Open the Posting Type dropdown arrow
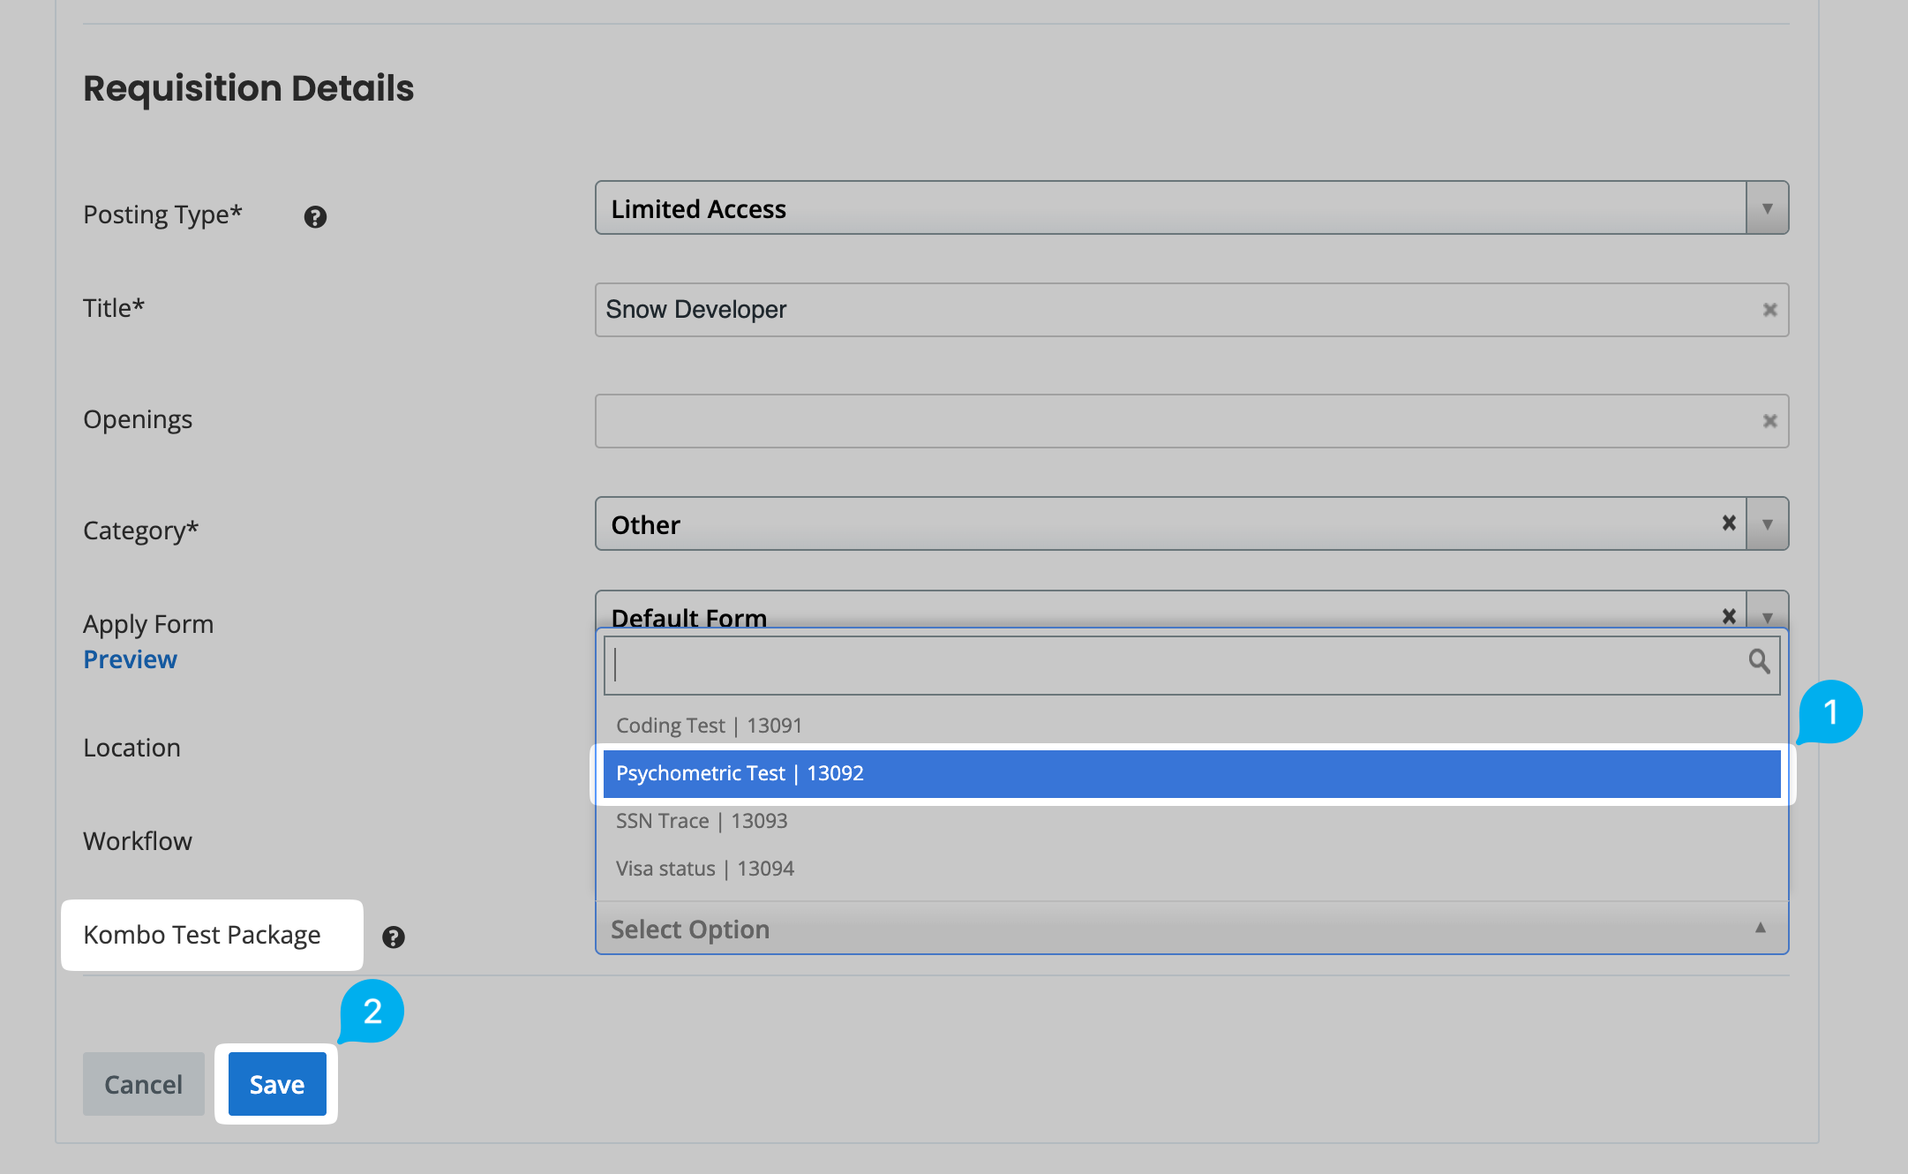The image size is (1908, 1174). point(1767,208)
